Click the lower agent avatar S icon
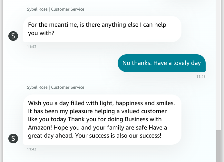This screenshot has height=162, width=224. coord(13,138)
